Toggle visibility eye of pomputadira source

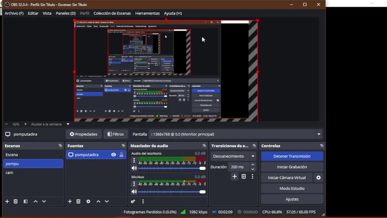coord(114,155)
